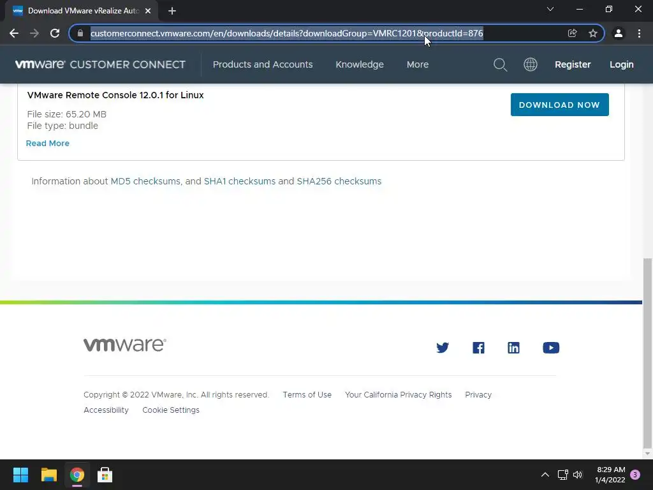Screen dimensions: 653x490
Task: Click the File size: 65.20 MB text
Action: pyautogui.click(x=66, y=114)
